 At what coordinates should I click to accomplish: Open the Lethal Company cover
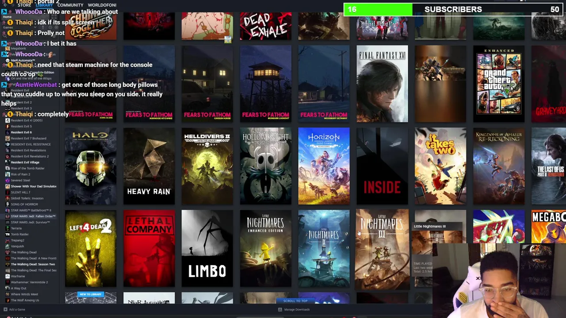point(149,249)
